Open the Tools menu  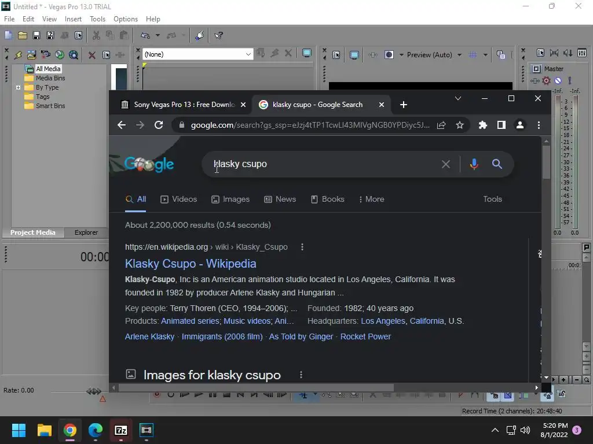97,19
